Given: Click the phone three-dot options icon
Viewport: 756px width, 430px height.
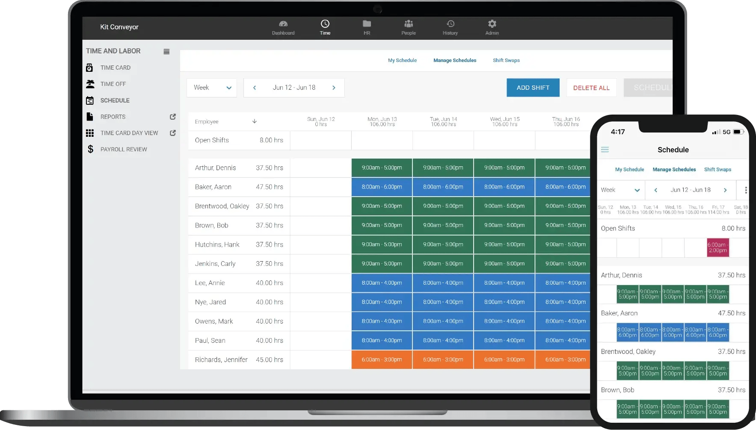Looking at the screenshot, I should pyautogui.click(x=746, y=190).
